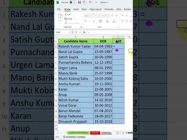Cancel formula entry with red X

pos(76,32)
